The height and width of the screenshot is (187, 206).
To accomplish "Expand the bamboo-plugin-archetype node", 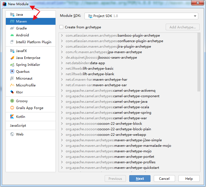I will pyautogui.click(x=62, y=35).
